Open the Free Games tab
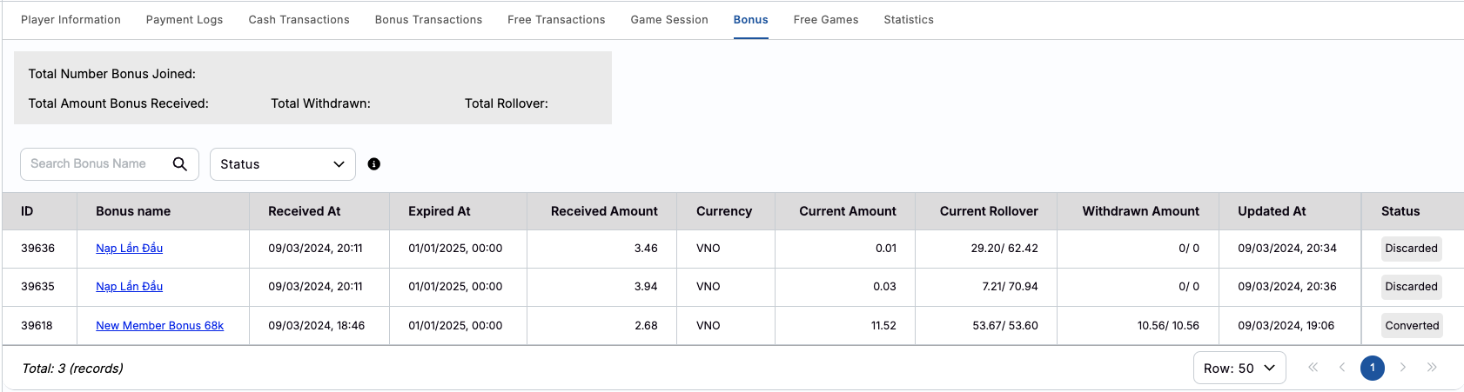 tap(826, 20)
